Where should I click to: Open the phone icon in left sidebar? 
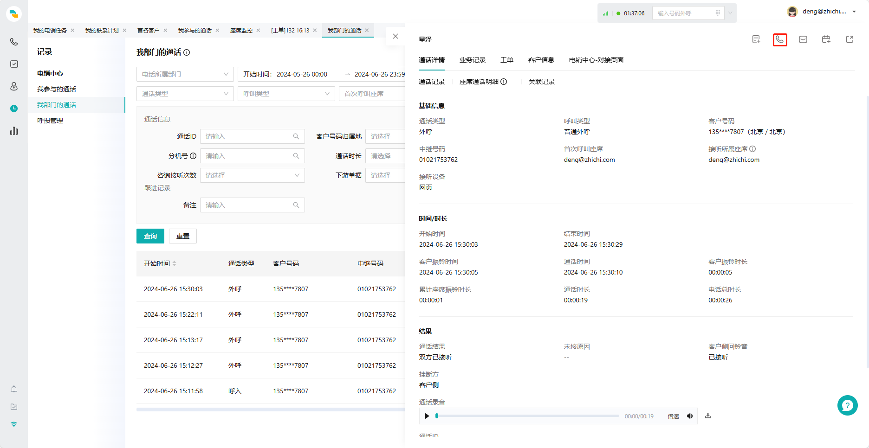14,42
